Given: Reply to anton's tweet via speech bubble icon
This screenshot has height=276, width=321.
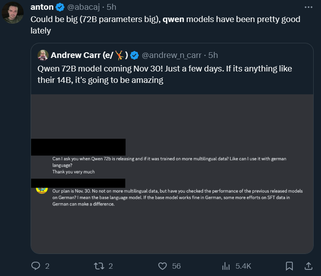Looking at the screenshot, I should click(36, 266).
